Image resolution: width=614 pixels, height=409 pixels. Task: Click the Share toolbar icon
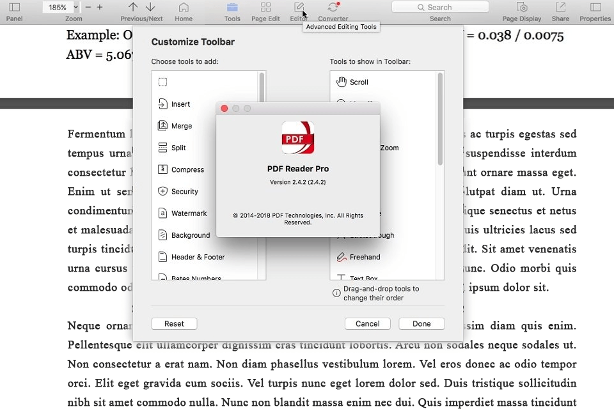pyautogui.click(x=560, y=7)
